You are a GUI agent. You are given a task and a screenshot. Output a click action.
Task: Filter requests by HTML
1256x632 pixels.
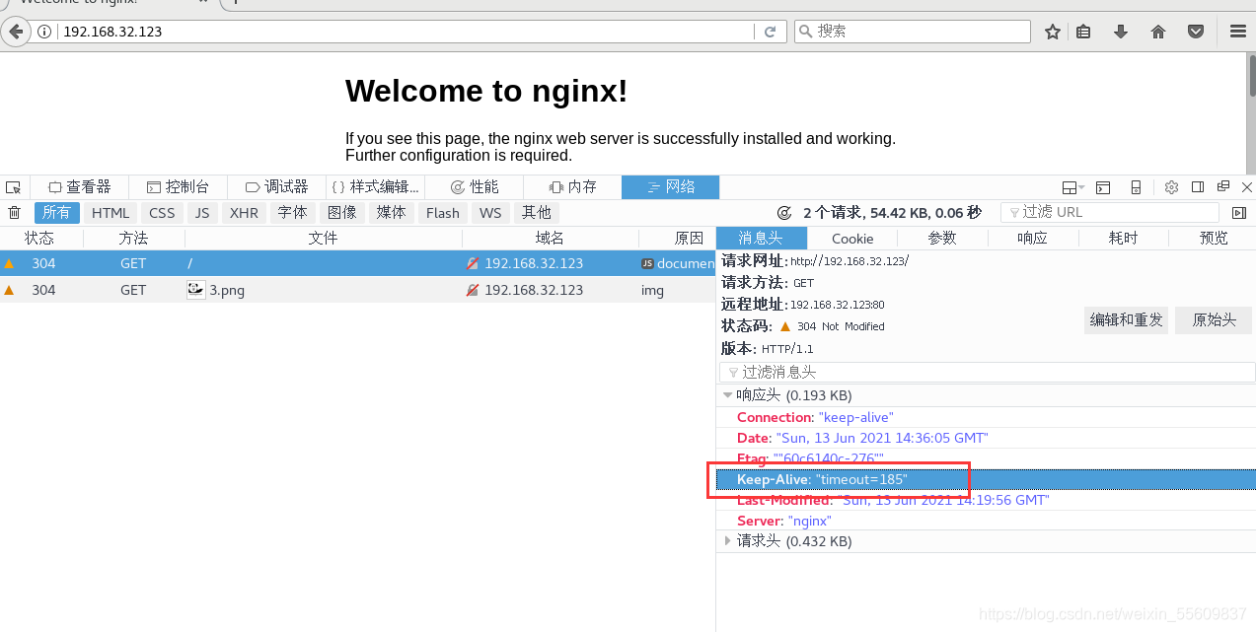point(111,213)
